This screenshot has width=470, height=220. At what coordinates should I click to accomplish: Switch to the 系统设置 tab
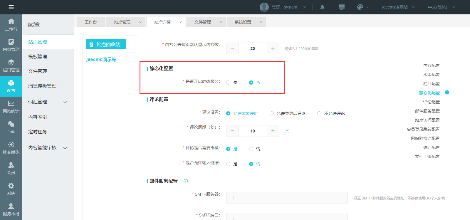(x=243, y=22)
